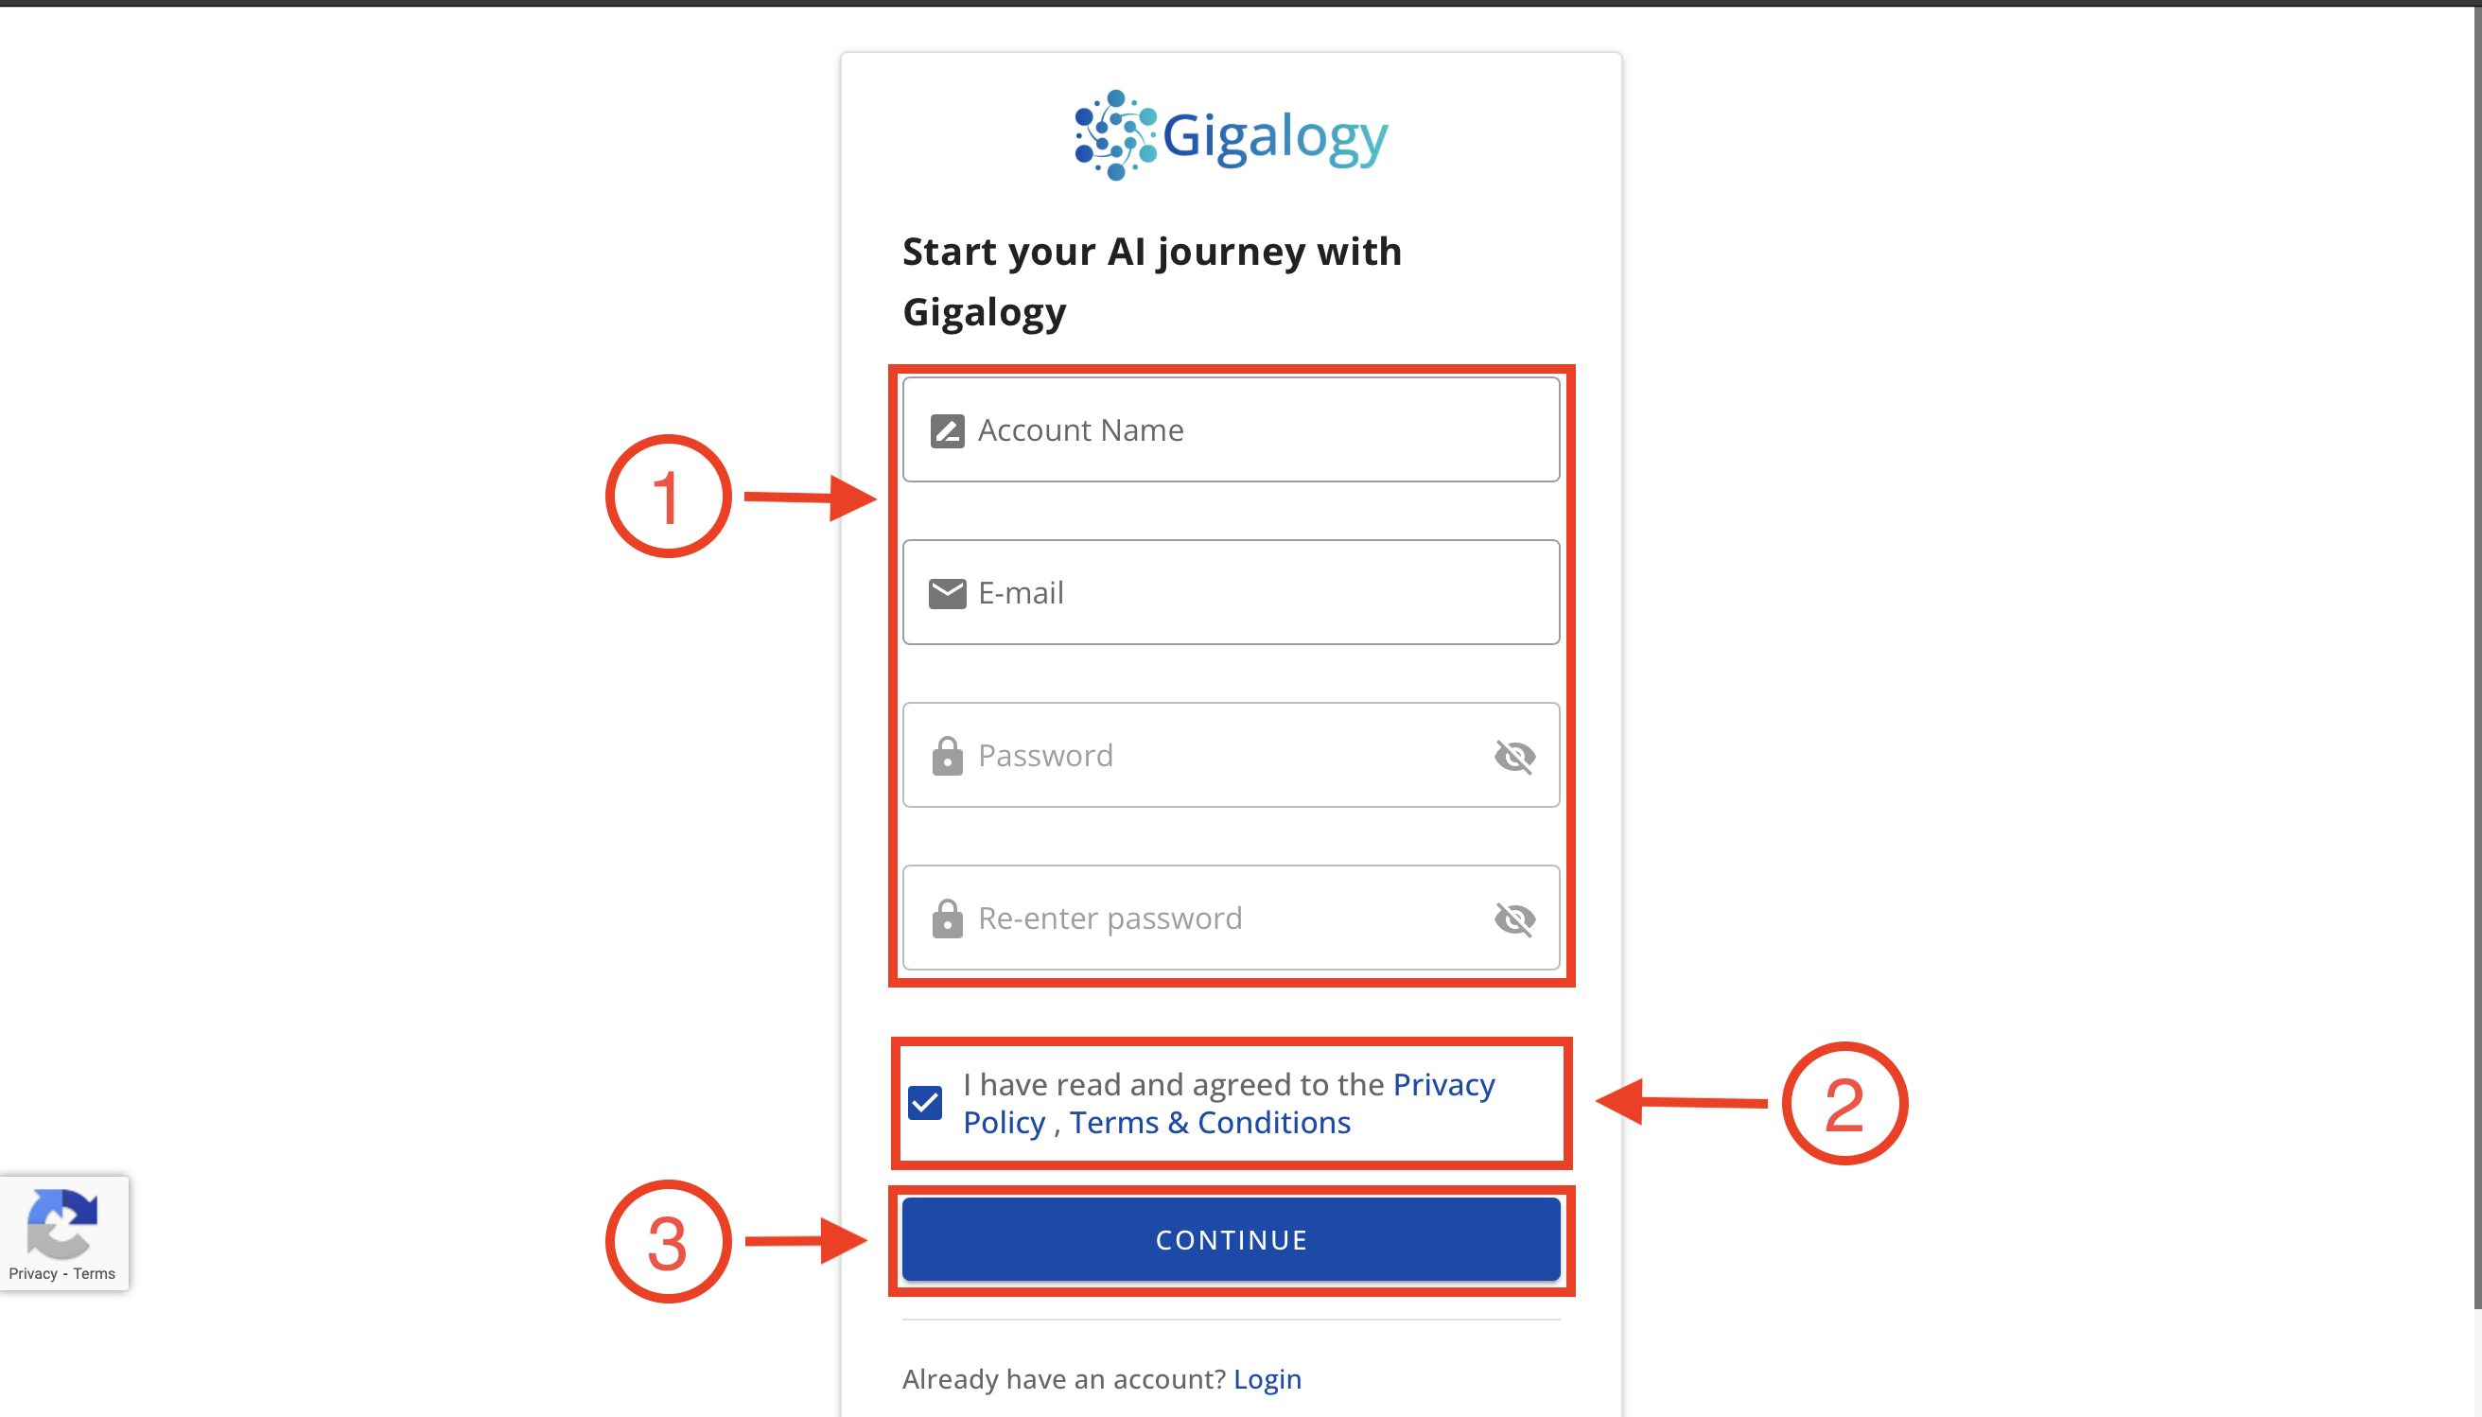Image resolution: width=2482 pixels, height=1417 pixels.
Task: Click the re-enter password lock icon
Action: [946, 918]
